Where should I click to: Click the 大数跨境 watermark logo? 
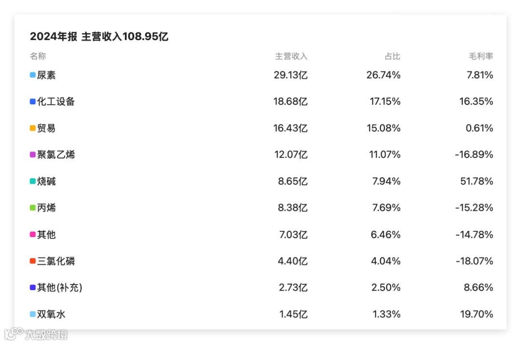click(x=36, y=334)
